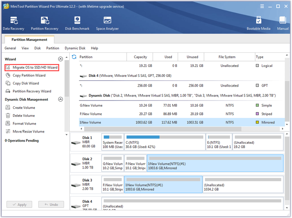Select I:New Volume mirrored block on Disk 2

(x=215, y=163)
